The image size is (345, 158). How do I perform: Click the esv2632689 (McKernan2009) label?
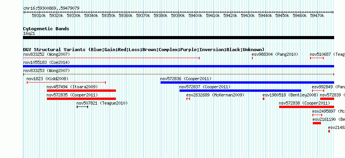click(215, 95)
